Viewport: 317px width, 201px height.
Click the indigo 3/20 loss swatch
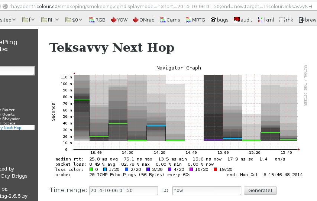[x=148, y=169]
